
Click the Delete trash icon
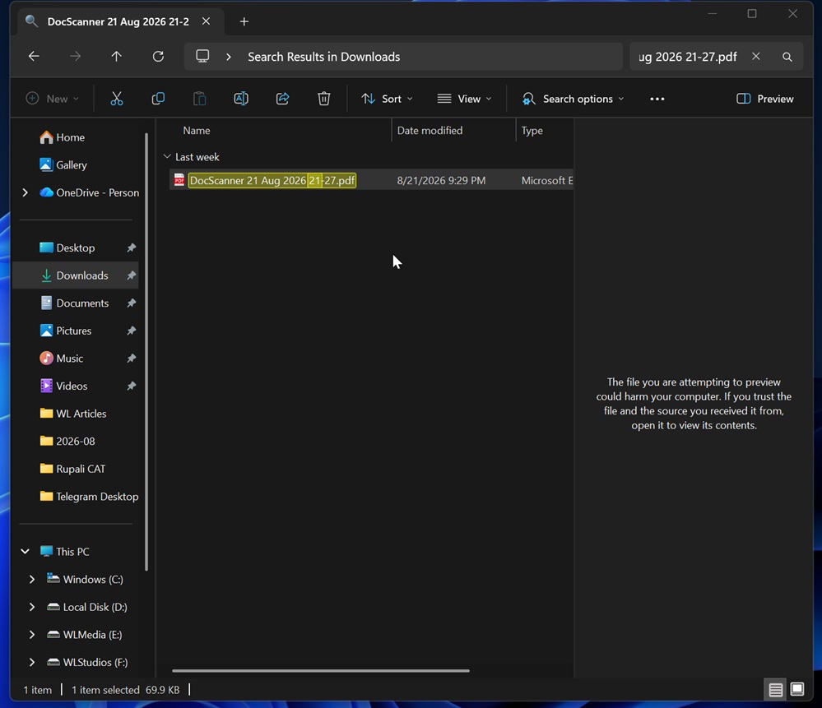[324, 99]
